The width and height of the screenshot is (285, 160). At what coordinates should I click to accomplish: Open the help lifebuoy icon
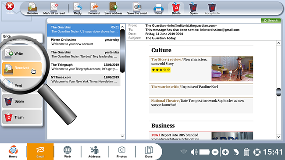click(x=257, y=152)
